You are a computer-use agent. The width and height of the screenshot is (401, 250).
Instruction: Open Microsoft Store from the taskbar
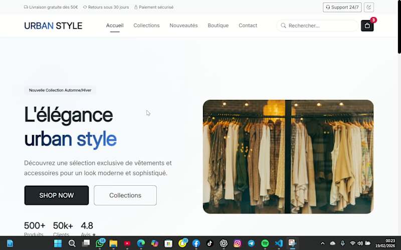(168, 243)
